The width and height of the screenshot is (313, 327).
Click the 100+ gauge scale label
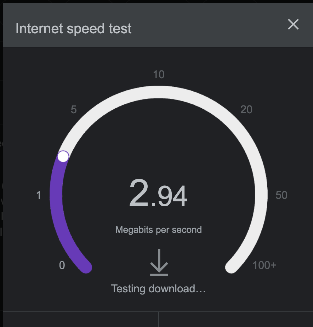(264, 265)
